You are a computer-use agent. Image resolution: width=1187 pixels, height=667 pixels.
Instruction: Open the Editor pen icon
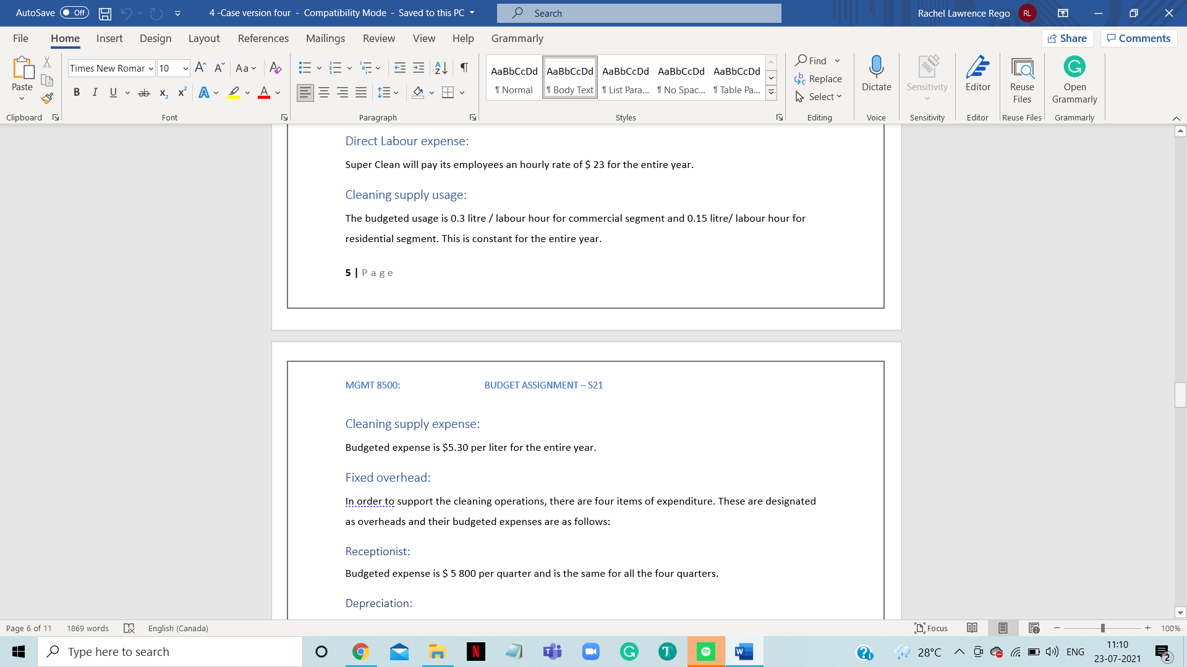pyautogui.click(x=977, y=67)
